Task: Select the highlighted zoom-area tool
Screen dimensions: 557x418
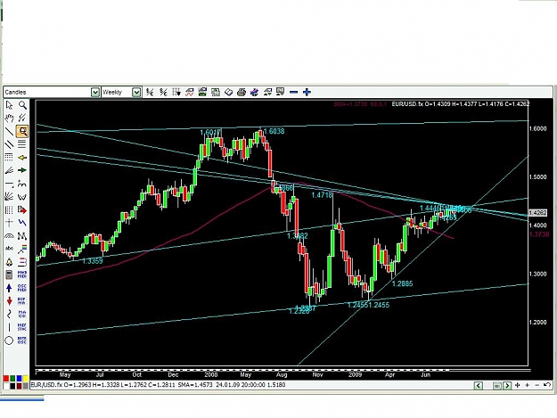Action: tap(22, 131)
